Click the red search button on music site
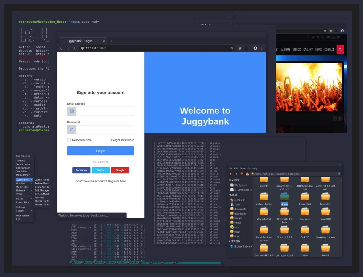363x277 pixels. pos(340,50)
